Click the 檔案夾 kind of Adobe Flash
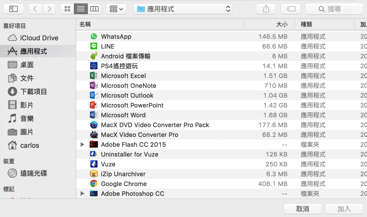 pyautogui.click(x=310, y=144)
